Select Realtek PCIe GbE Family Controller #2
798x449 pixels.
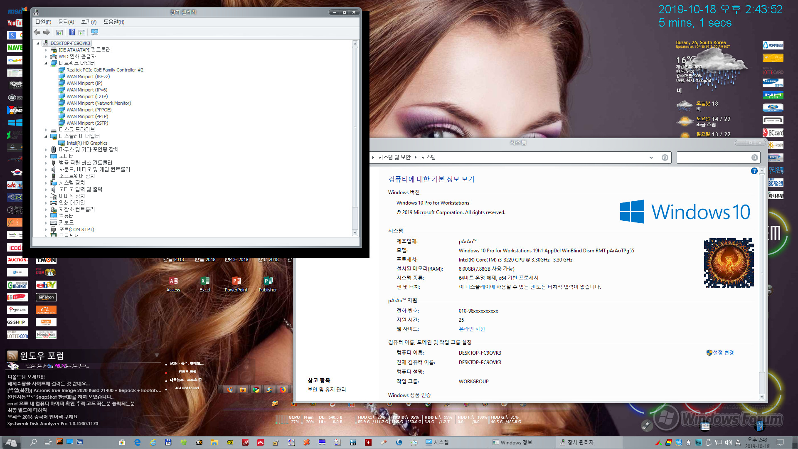[x=105, y=70]
